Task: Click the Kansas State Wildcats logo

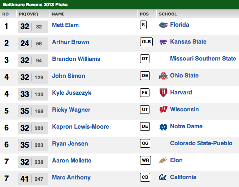Action: click(x=163, y=42)
